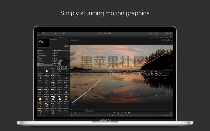The image size is (210, 131).
Task: Open the Render dropdown menu
Action: pyautogui.click(x=162, y=37)
